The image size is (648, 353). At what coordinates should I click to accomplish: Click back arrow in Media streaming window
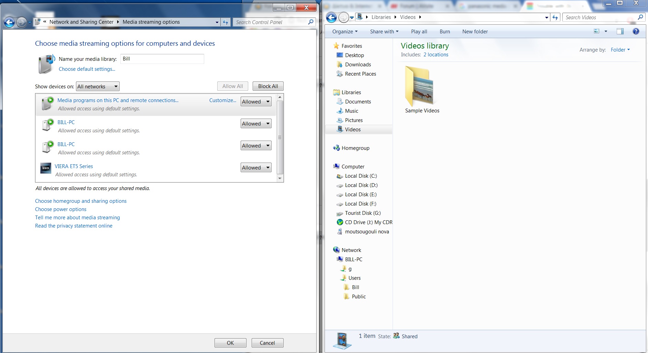pyautogui.click(x=10, y=22)
